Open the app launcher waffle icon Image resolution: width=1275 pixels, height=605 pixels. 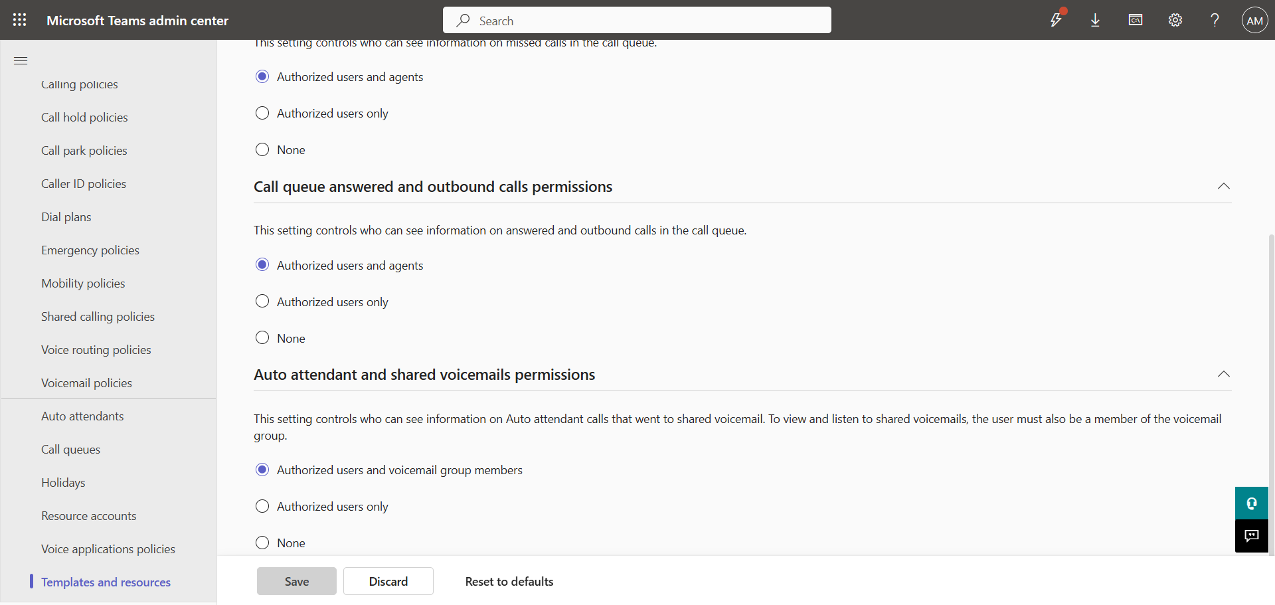click(x=20, y=20)
